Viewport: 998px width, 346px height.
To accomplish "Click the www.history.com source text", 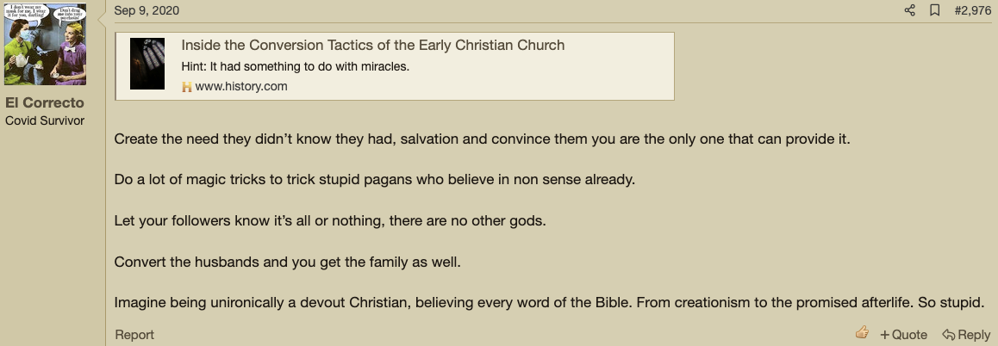I will click(x=241, y=86).
